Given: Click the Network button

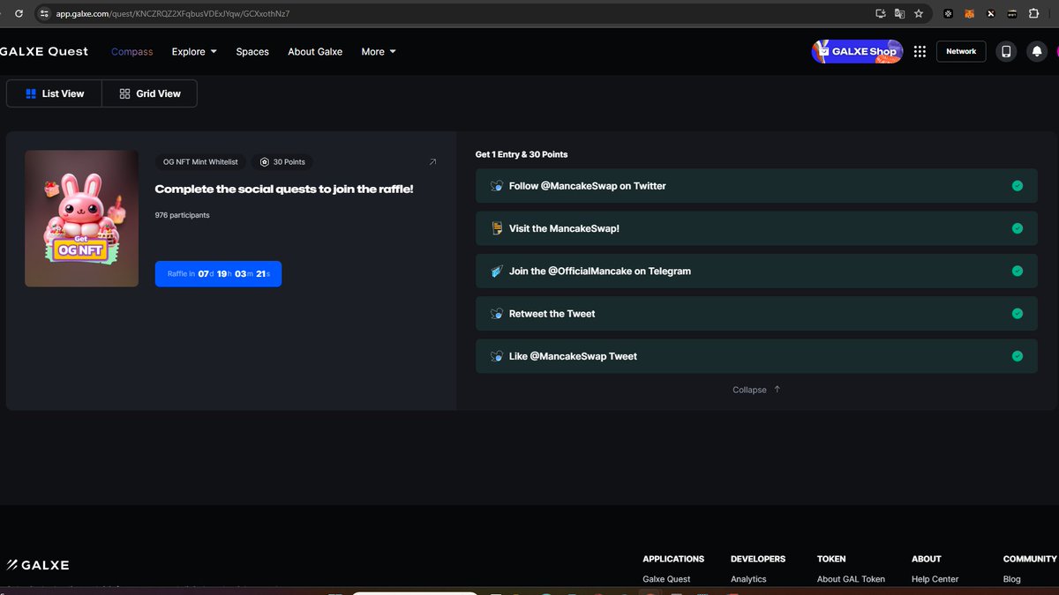Looking at the screenshot, I should point(961,51).
